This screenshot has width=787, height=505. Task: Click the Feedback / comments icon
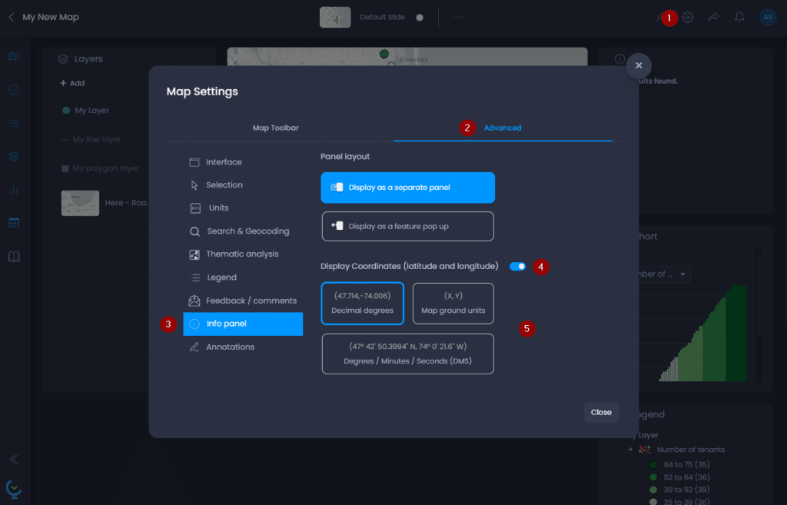tap(194, 301)
